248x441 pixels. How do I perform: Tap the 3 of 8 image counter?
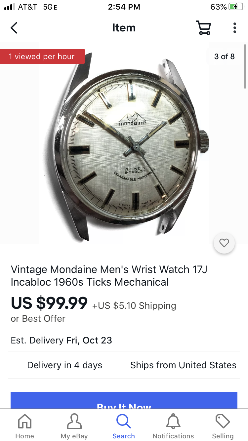click(224, 57)
